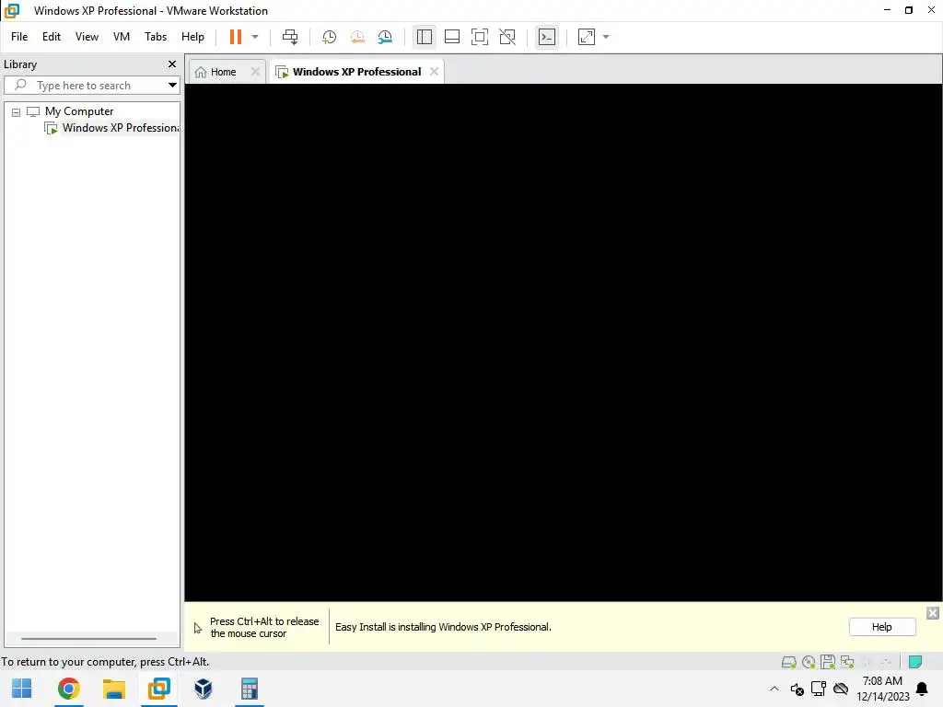This screenshot has height=707, width=943.
Task: Send Ctrl+Alt+Del to the virtual machine
Action: (x=290, y=37)
